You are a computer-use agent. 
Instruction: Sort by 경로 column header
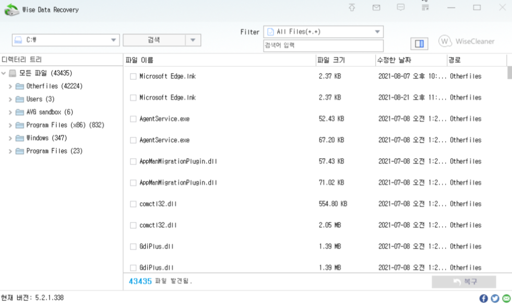pos(477,60)
